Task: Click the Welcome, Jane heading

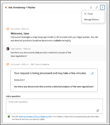Action: (x=20, y=33)
